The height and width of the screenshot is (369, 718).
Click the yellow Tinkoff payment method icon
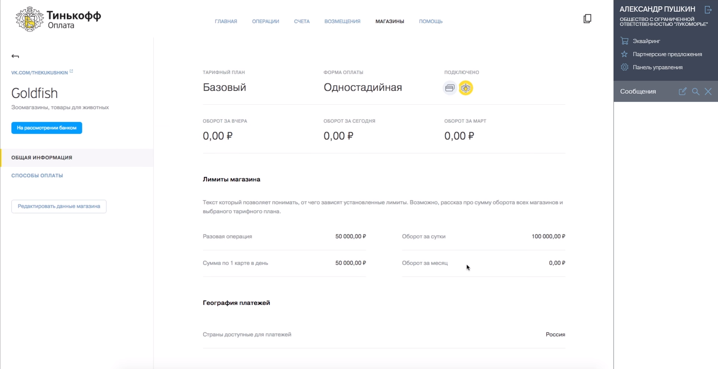pyautogui.click(x=466, y=88)
